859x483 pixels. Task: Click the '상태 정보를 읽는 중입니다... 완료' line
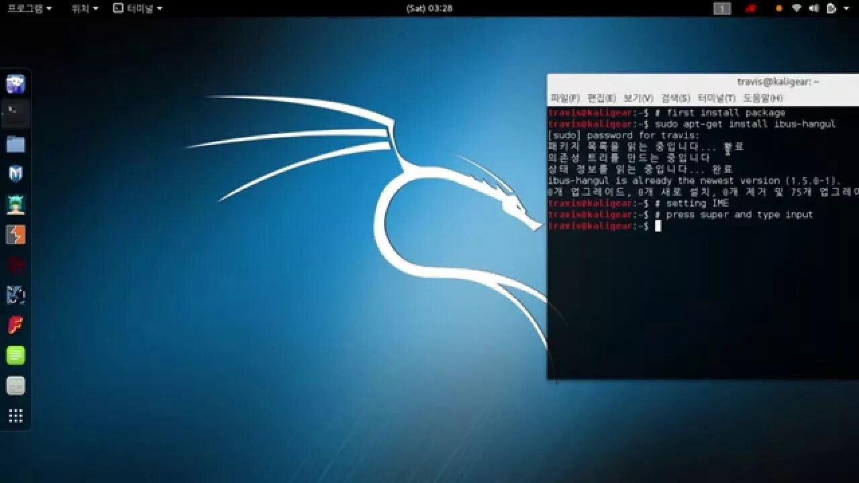640,170
